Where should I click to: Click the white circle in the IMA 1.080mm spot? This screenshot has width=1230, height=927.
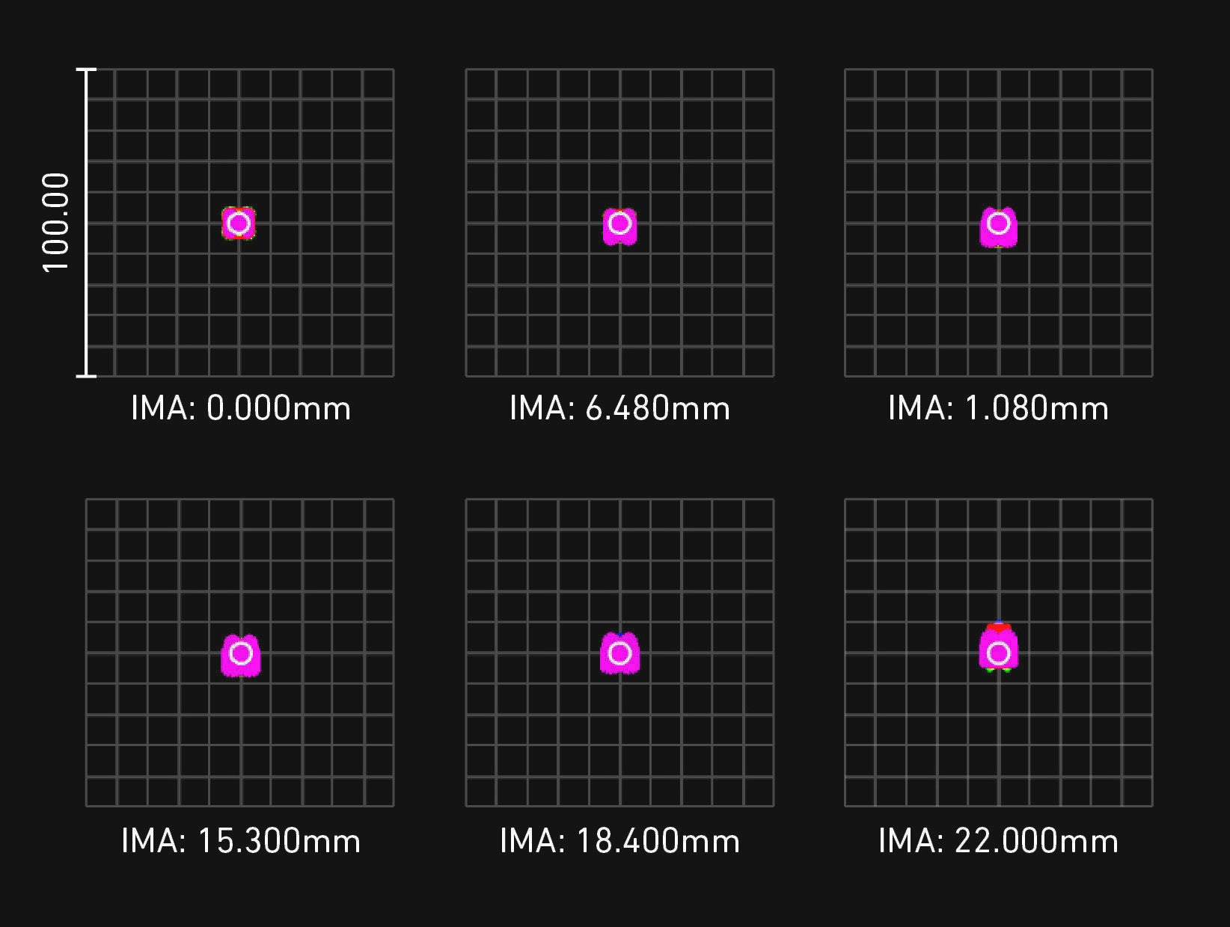pos(999,223)
